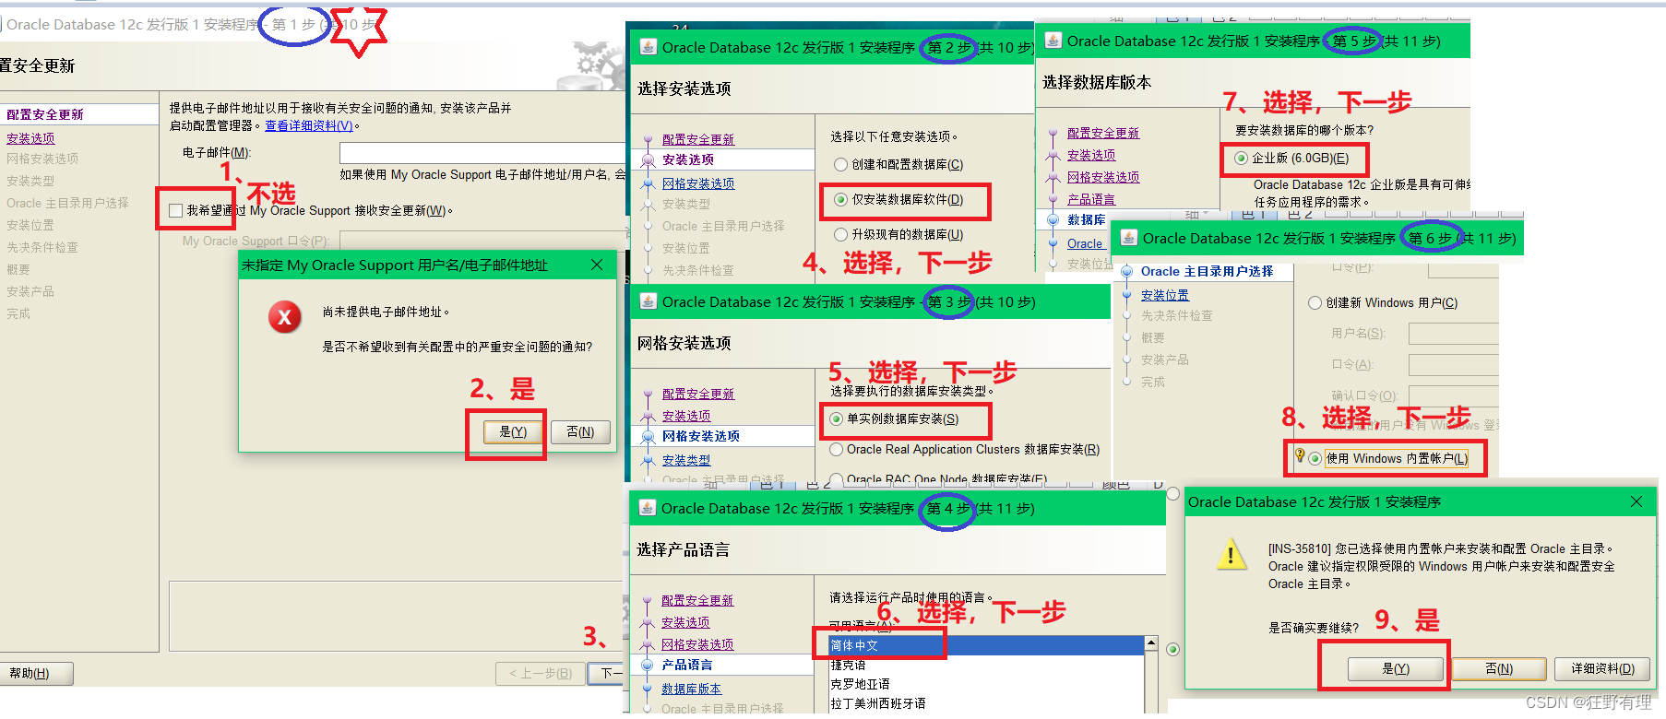1666x719 pixels.
Task: Open 网格安装选项 link in step 4 sidebar
Action: tap(697, 645)
